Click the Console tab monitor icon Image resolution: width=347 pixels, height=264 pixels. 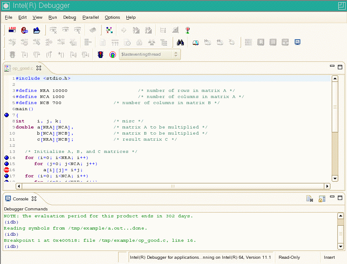(x=8, y=199)
